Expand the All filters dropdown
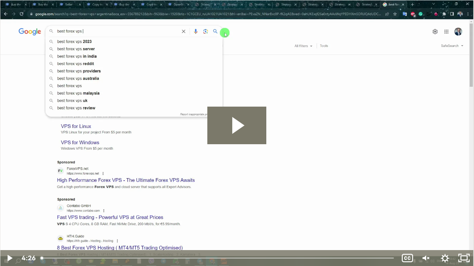The image size is (474, 266). coord(303,46)
